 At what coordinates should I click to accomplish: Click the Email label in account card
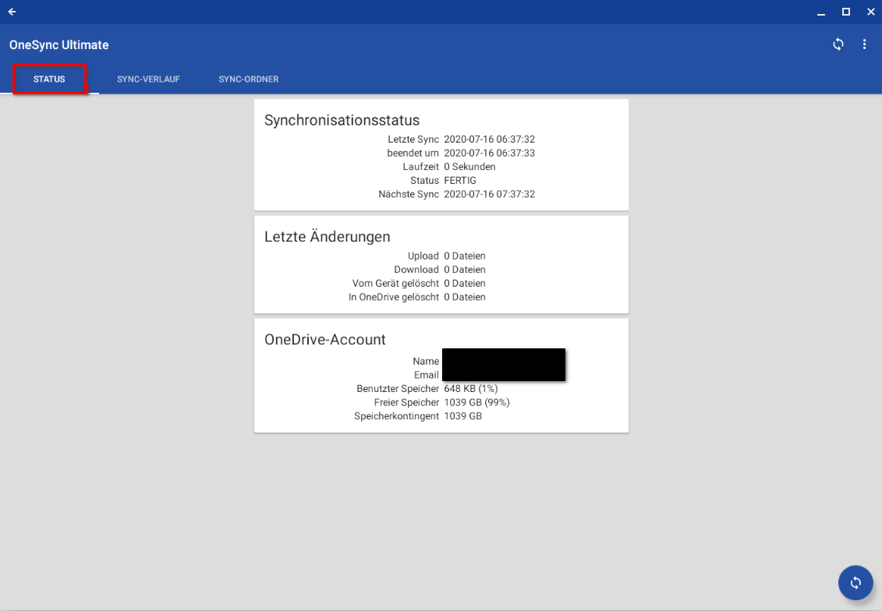(x=427, y=375)
